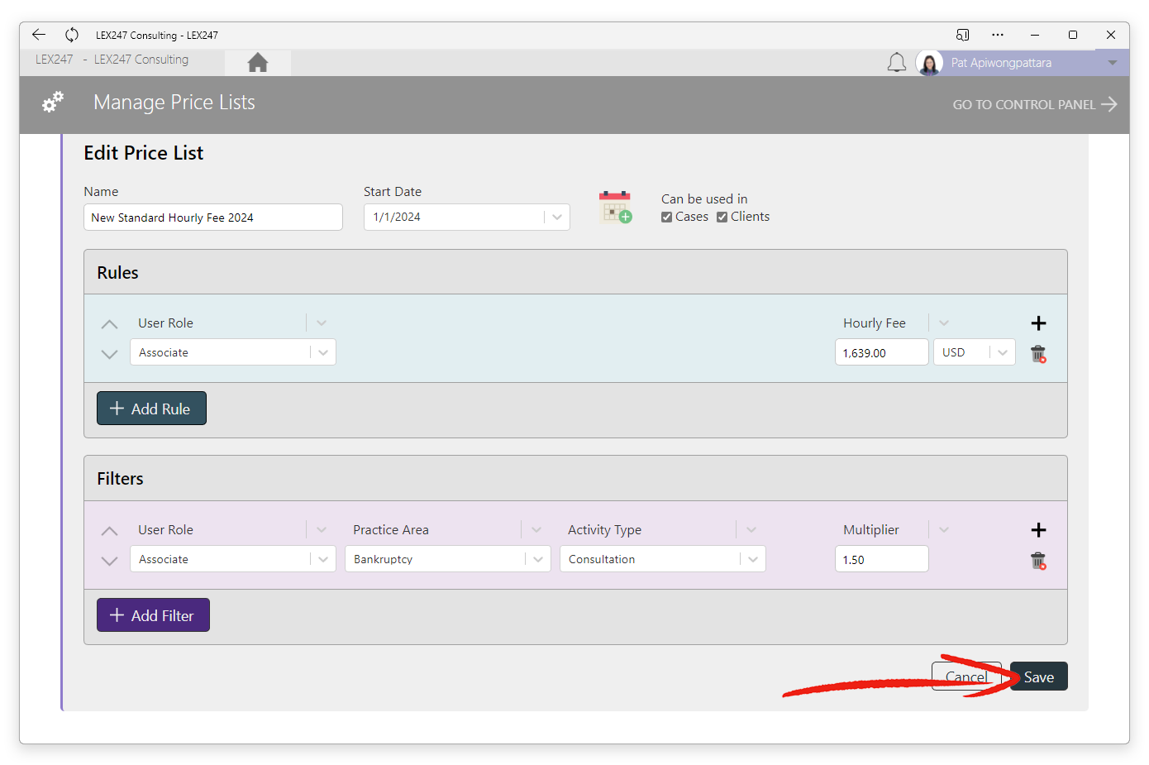Move the Associate rule up
The height and width of the screenshot is (765, 1149).
(x=109, y=324)
